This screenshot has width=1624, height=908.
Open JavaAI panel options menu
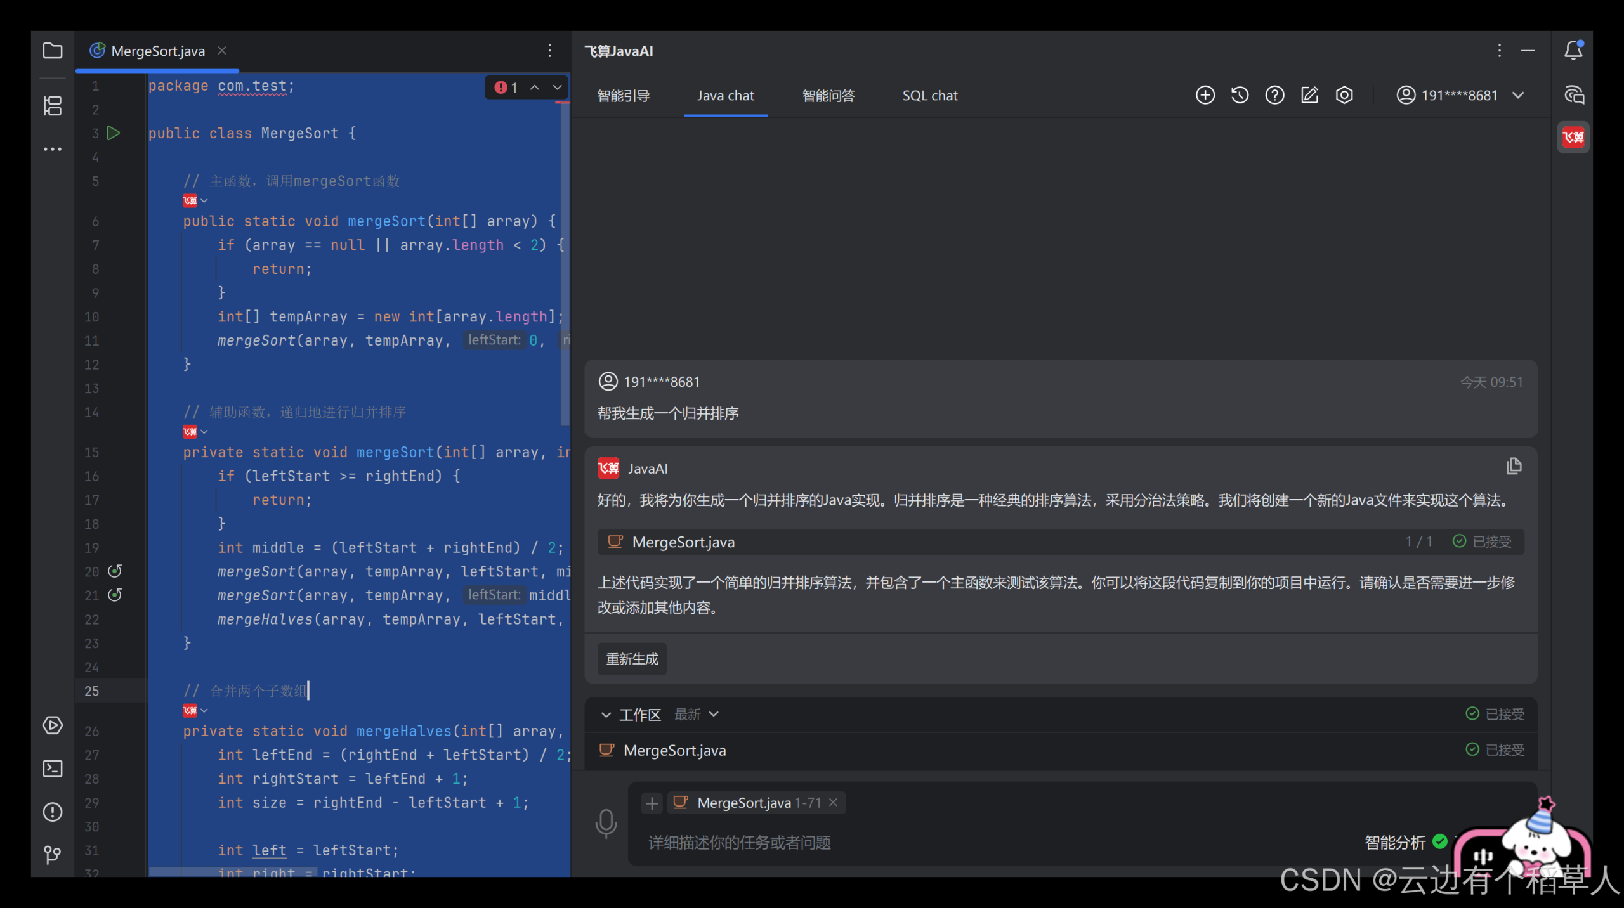1500,51
